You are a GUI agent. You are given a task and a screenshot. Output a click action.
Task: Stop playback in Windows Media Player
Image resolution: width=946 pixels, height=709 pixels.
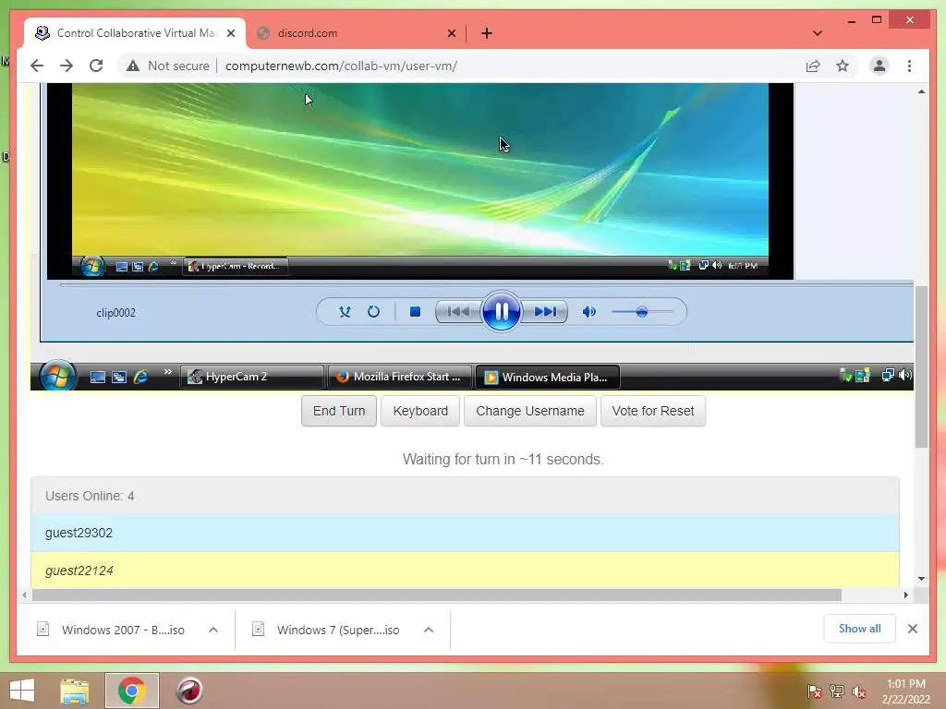click(x=415, y=312)
